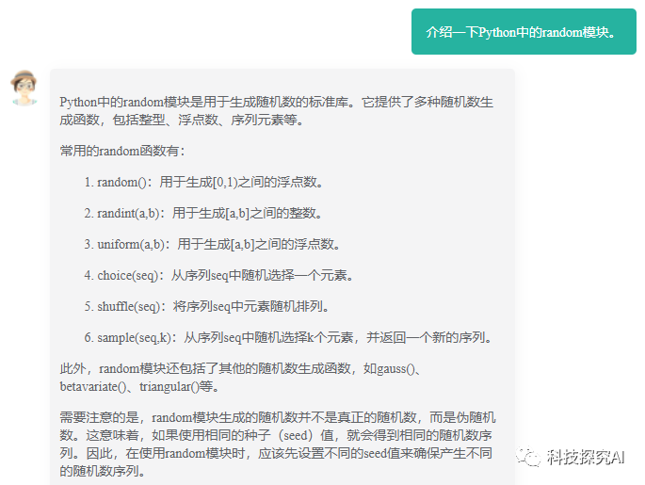Click the assistant avatar with hat
The height and width of the screenshot is (485, 645).
[24, 88]
